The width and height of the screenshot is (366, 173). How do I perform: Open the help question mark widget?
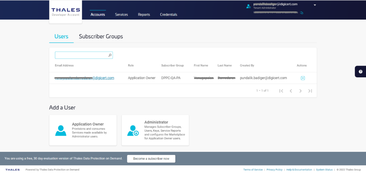point(360,72)
